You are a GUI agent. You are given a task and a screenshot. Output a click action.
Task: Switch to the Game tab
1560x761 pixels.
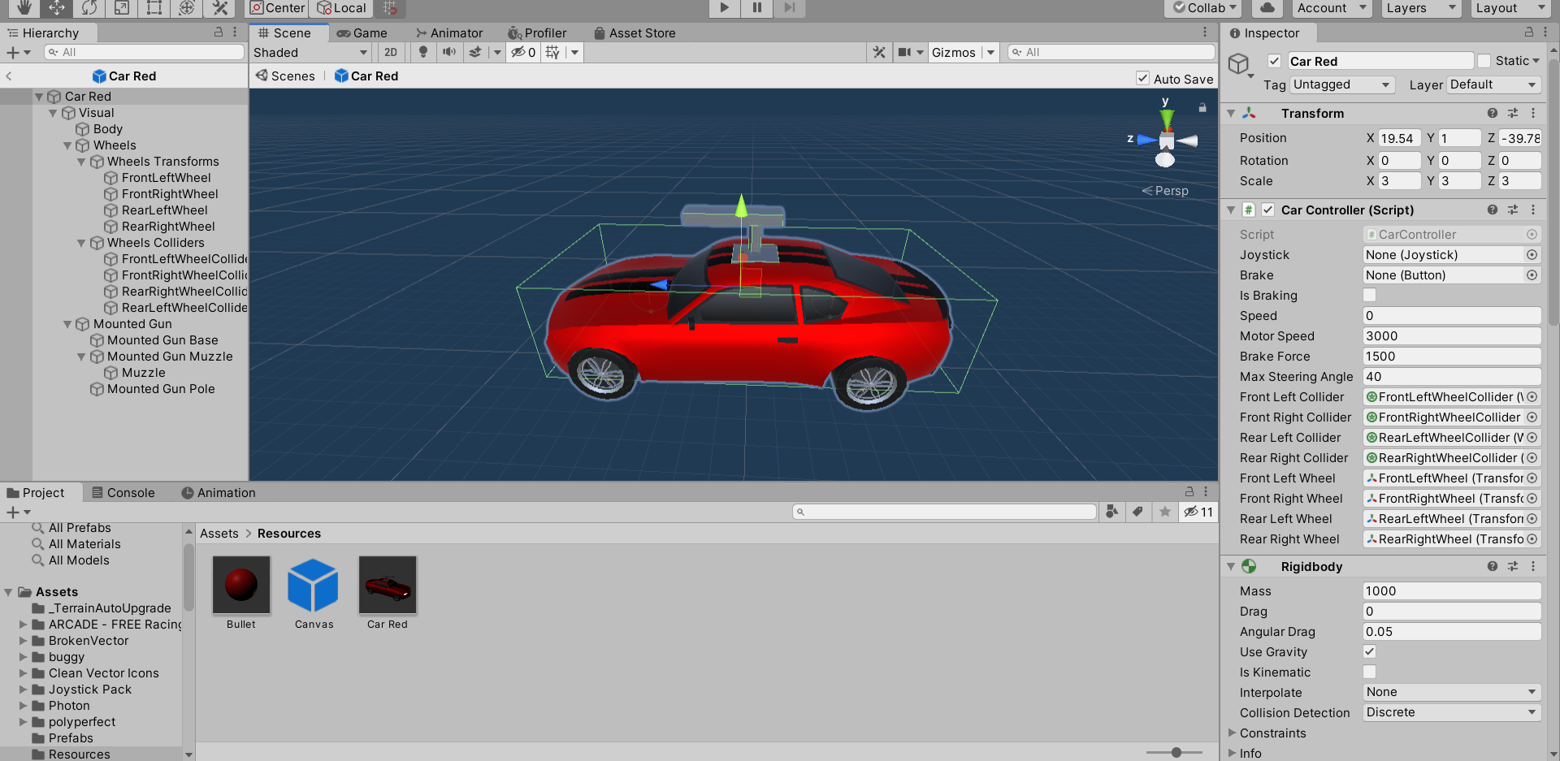(x=362, y=33)
